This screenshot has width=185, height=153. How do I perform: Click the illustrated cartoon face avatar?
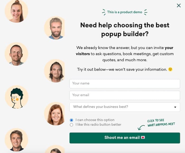17,97
